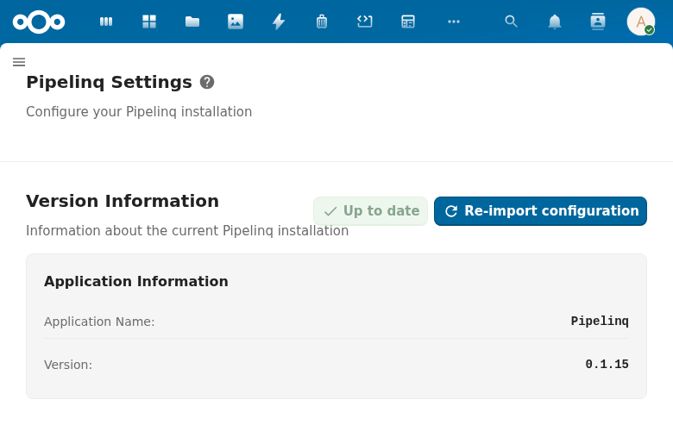Click the Up to date status button

(x=370, y=211)
